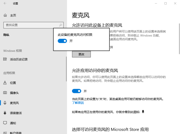The width and height of the screenshot is (180, 134).
Task: Open 语音激活 voice activation icon
Action: pos(5,113)
